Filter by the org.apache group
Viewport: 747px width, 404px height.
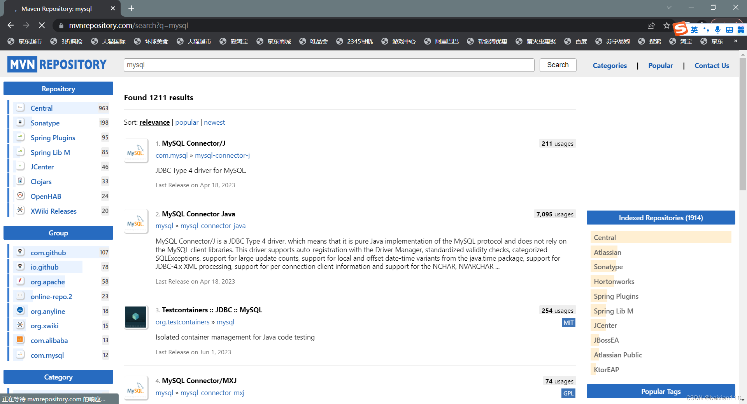[x=48, y=282]
